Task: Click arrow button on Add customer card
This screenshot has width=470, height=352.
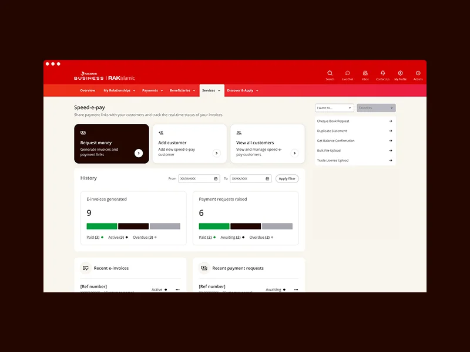Action: coord(216,153)
